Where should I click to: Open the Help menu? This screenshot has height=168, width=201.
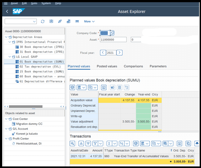58,3
